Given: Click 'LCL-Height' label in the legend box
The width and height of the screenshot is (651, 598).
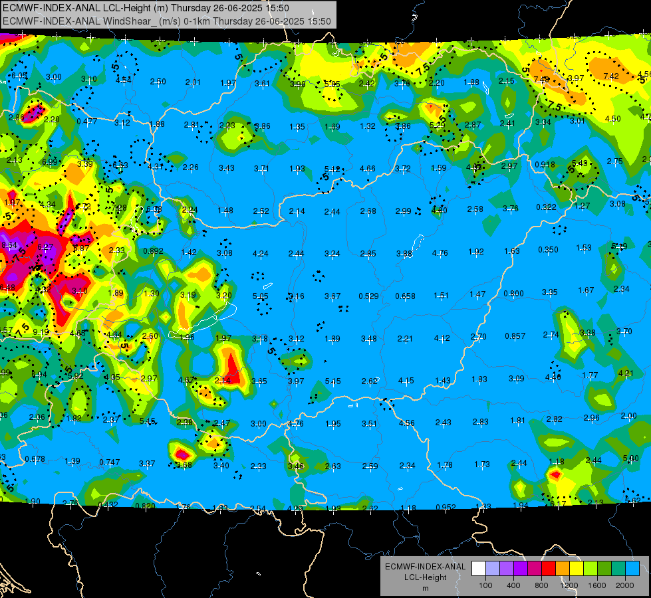Looking at the screenshot, I should (425, 577).
